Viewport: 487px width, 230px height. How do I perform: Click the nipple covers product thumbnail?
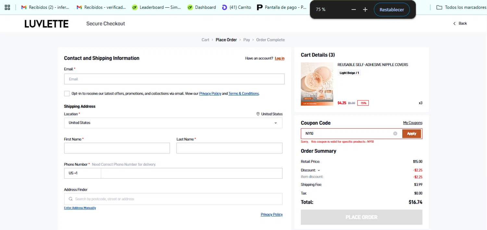(317, 84)
